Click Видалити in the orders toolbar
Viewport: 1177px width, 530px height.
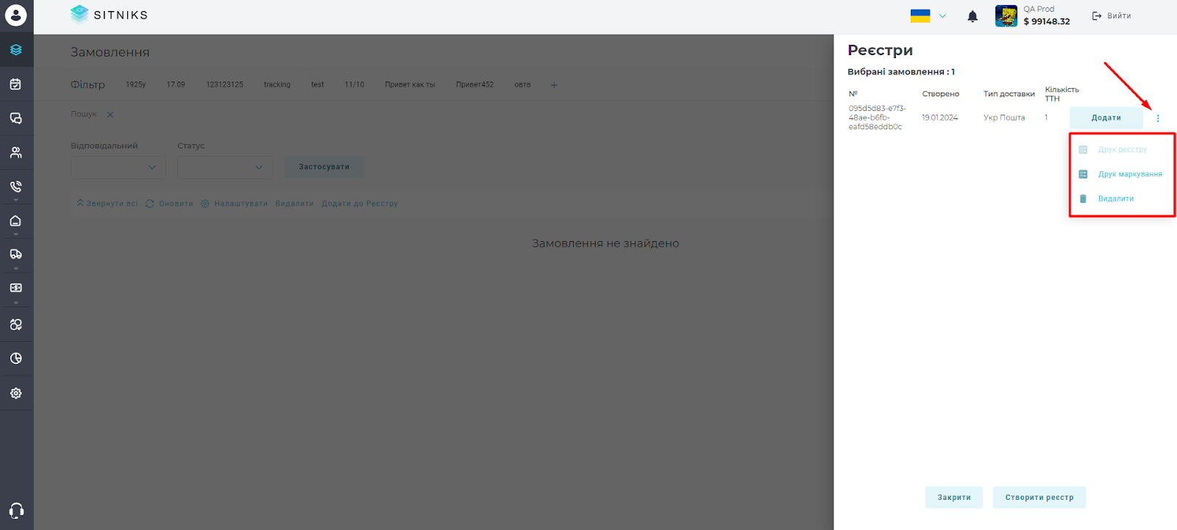coord(294,204)
